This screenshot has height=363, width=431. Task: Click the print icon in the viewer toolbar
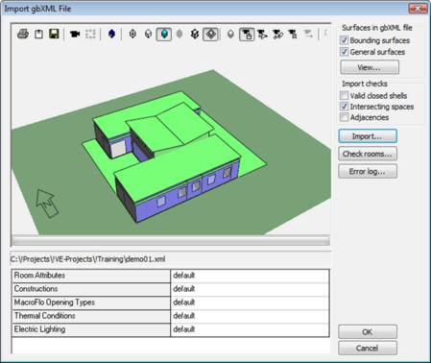click(23, 34)
